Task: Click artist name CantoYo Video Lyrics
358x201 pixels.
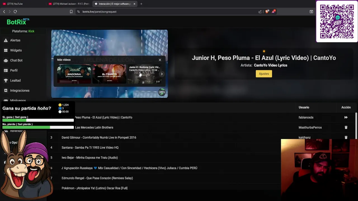Action: [x=270, y=65]
